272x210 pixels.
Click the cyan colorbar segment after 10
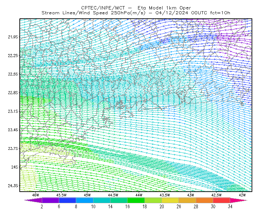pyautogui.click(x=102, y=200)
